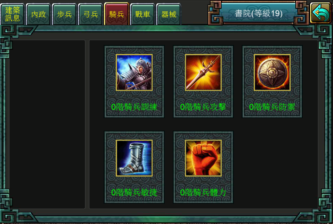Switch to the 內政 tab

tap(39, 14)
